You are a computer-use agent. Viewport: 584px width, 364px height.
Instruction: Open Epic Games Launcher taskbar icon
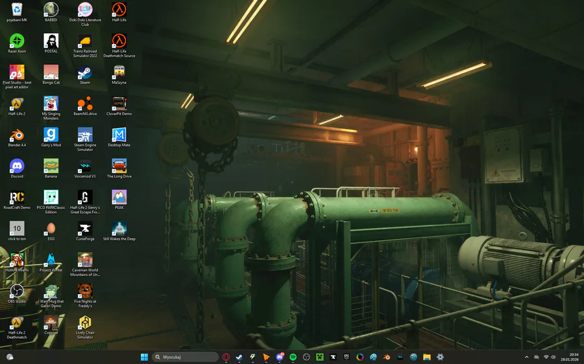point(347,357)
